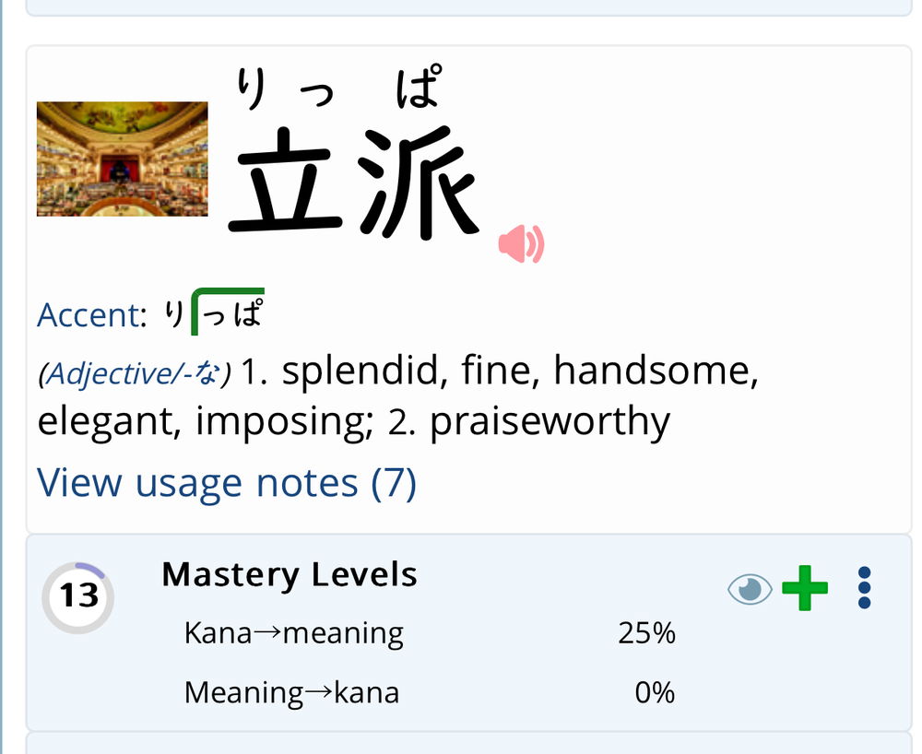
Task: Click the 派 kanji character
Action: 419,183
